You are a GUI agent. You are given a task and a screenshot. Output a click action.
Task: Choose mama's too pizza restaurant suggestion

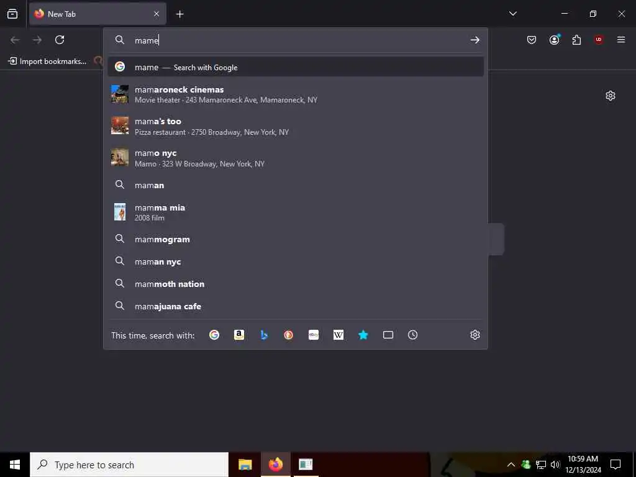[x=295, y=126]
